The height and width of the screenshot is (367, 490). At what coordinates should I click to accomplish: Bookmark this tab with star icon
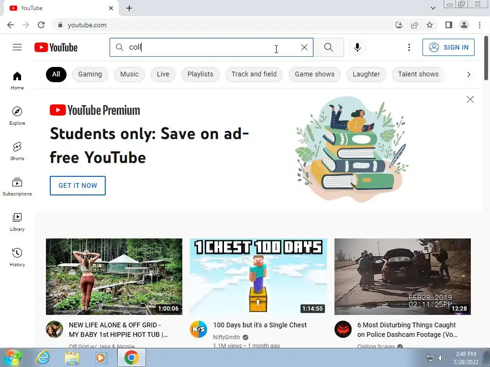point(430,25)
